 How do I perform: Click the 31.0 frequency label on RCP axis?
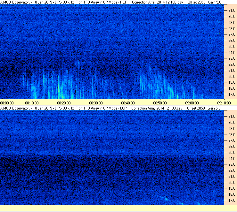(232, 11)
